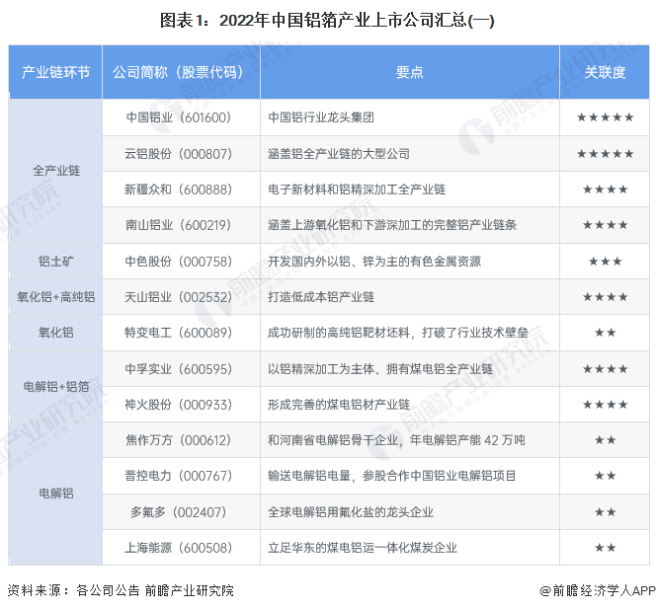The image size is (656, 611).
Task: Click 中色股份（000758）company cell
Action: tap(181, 262)
